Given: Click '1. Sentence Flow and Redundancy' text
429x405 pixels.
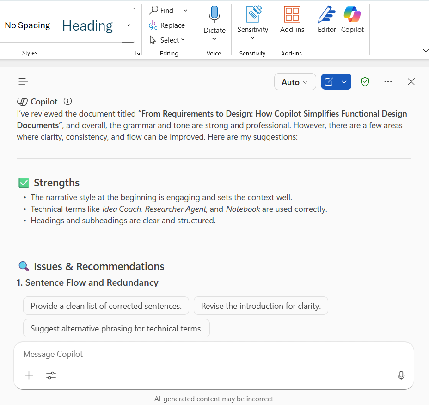Looking at the screenshot, I should [x=87, y=282].
